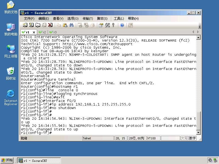Open 我的电脑 desktop icon
The height and width of the screenshot is (164, 219).
pos(11,30)
